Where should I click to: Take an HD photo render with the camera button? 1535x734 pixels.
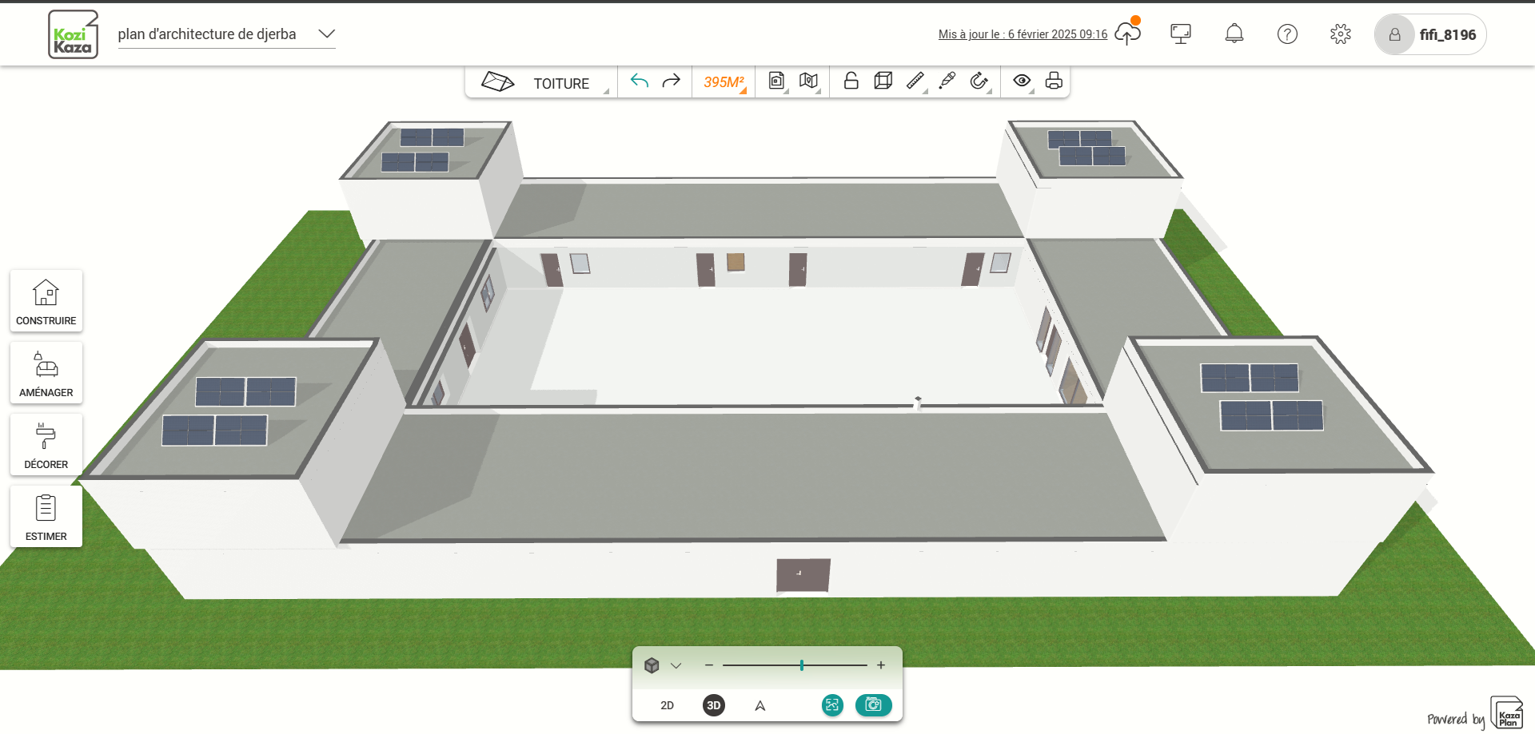pos(873,705)
